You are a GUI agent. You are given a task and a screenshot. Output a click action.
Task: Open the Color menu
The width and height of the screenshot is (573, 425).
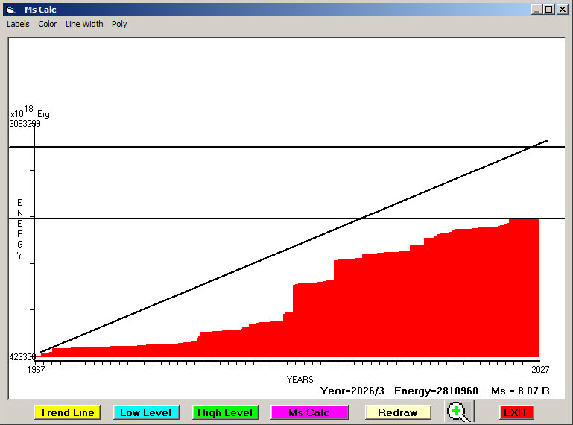[x=48, y=24]
